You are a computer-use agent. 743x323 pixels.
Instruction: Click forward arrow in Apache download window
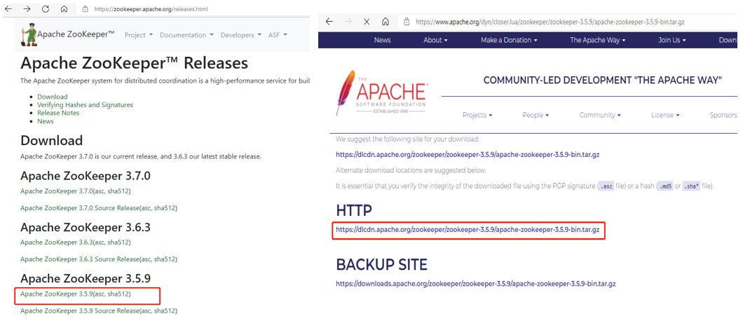click(x=348, y=22)
